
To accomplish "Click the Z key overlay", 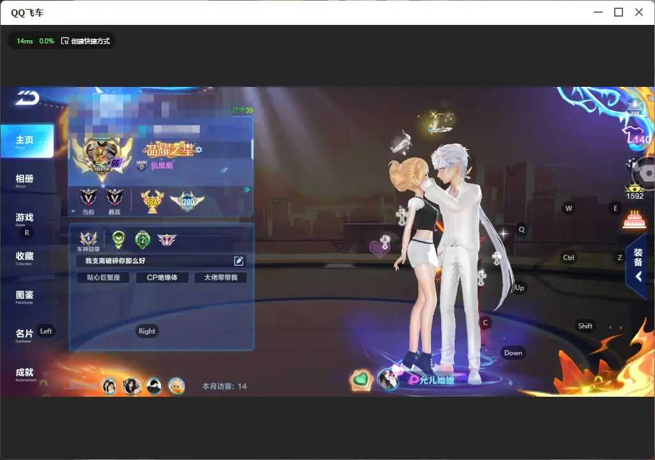I will click(x=620, y=257).
